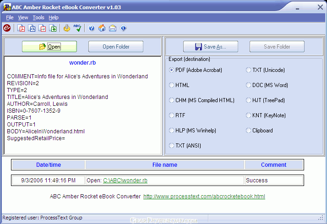
Task: Click the wonder.rb heading text
Action: click(82, 63)
